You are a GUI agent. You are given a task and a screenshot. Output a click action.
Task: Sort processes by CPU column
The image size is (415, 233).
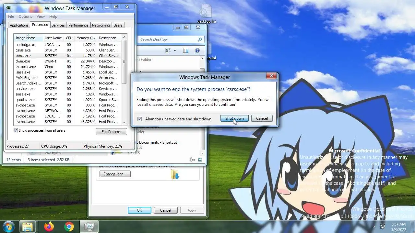click(69, 38)
